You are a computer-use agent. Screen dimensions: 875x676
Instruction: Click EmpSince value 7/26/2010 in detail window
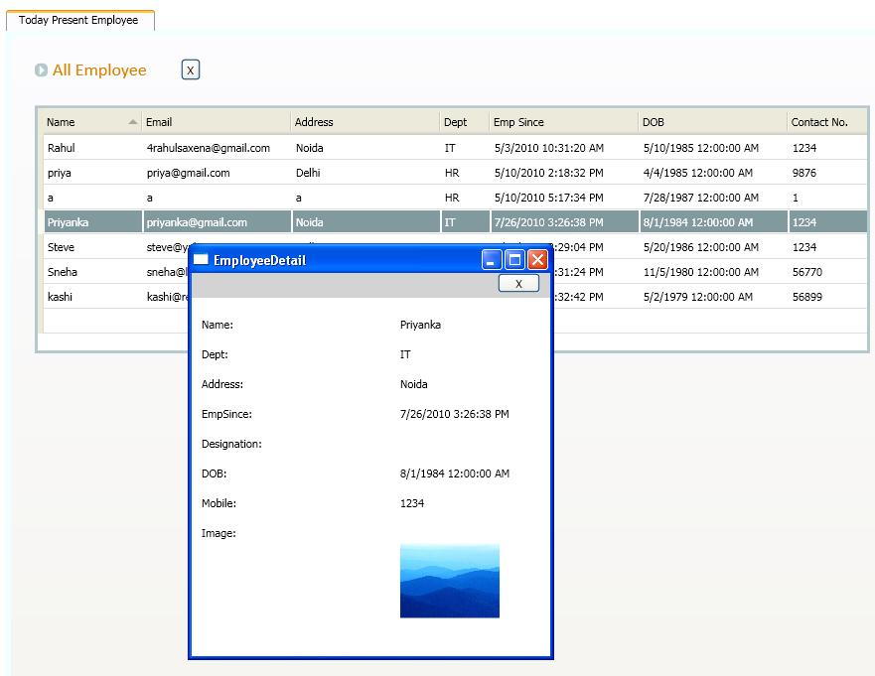[x=454, y=414]
